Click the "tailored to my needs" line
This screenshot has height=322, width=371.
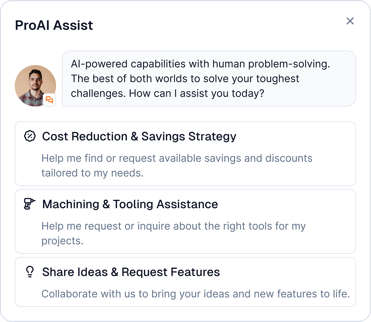tap(93, 173)
